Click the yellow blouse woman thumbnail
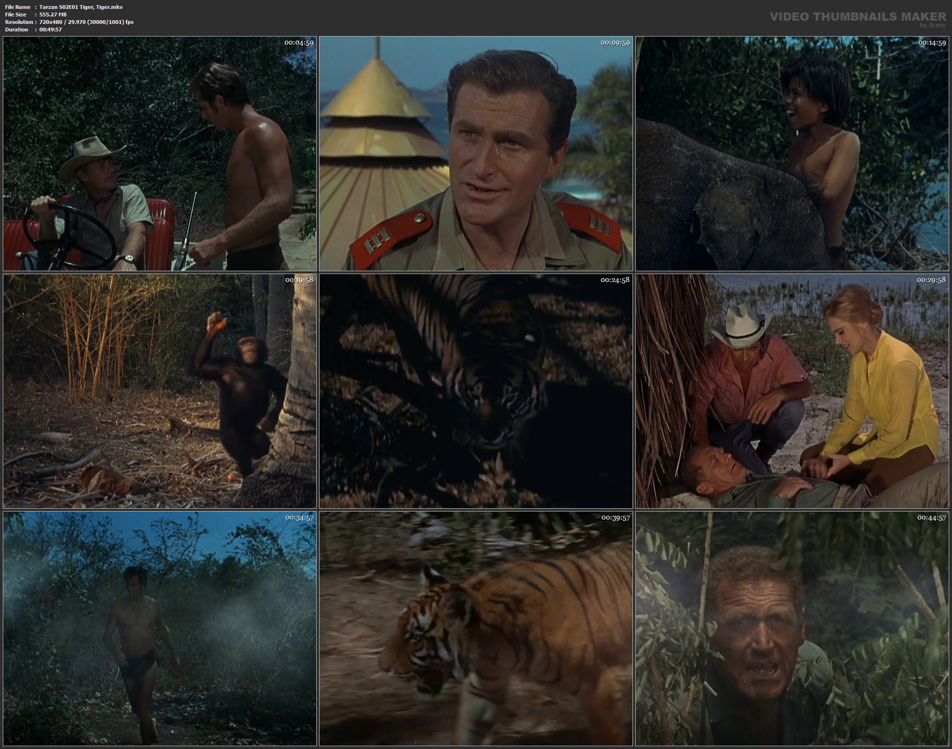952x749 pixels. point(792,391)
